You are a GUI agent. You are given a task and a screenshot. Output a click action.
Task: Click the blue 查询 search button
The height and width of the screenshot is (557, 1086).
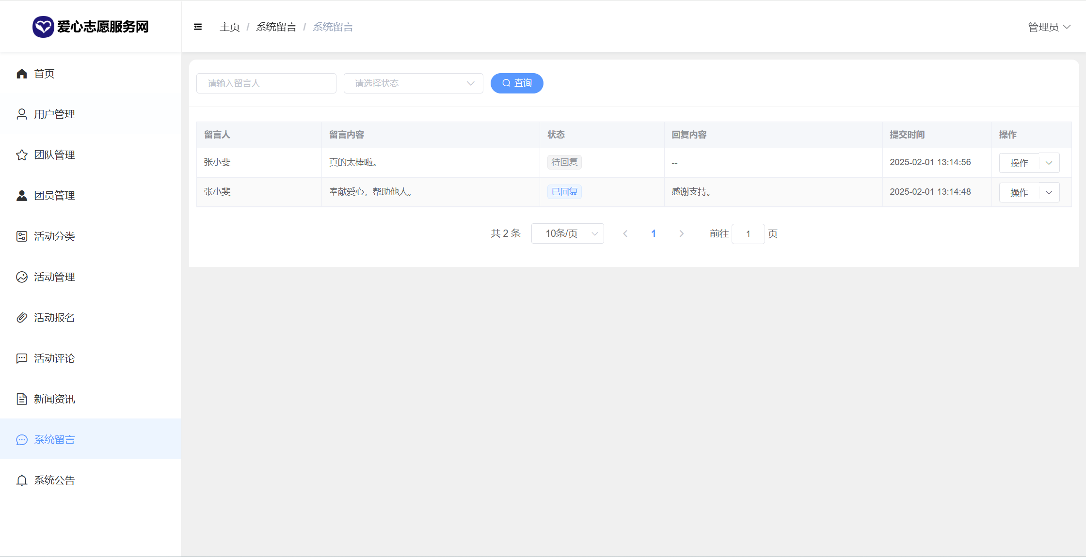517,83
